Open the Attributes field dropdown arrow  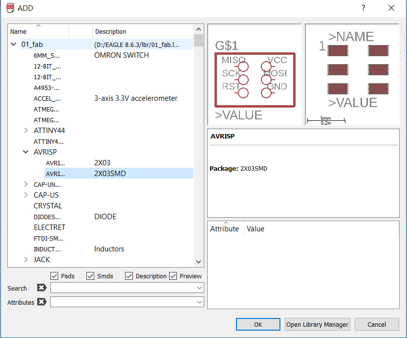[199, 302]
